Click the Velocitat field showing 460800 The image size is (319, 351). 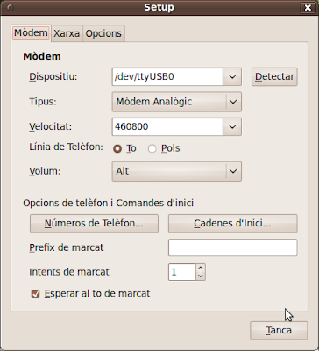(x=167, y=126)
